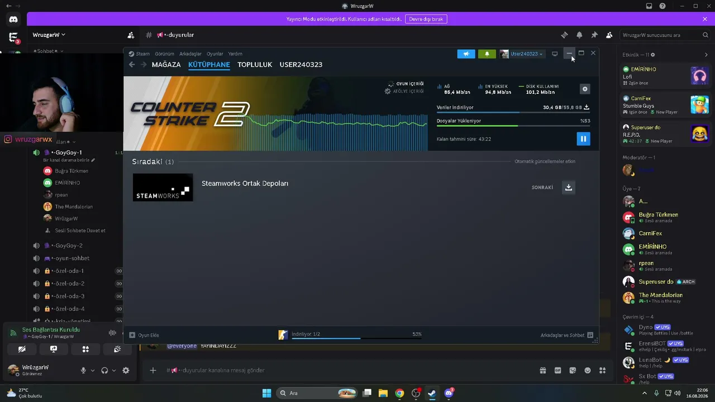Search the WruzgarW server
715x402 pixels.
665,35
